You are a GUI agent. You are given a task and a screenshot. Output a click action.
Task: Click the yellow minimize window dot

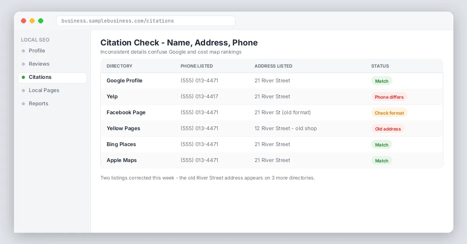(32, 21)
